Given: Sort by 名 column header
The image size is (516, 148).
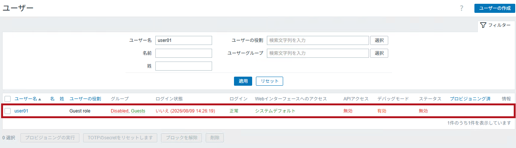Looking at the screenshot, I should [x=53, y=99].
